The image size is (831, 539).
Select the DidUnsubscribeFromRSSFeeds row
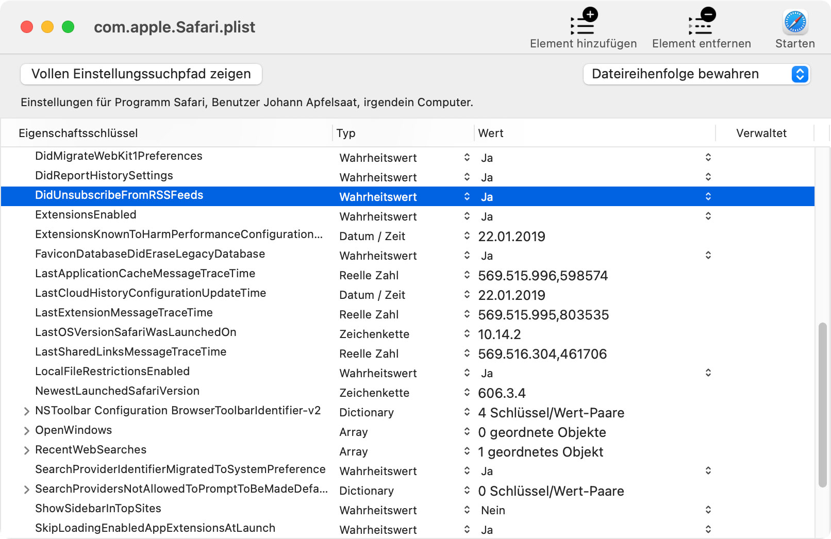click(408, 196)
